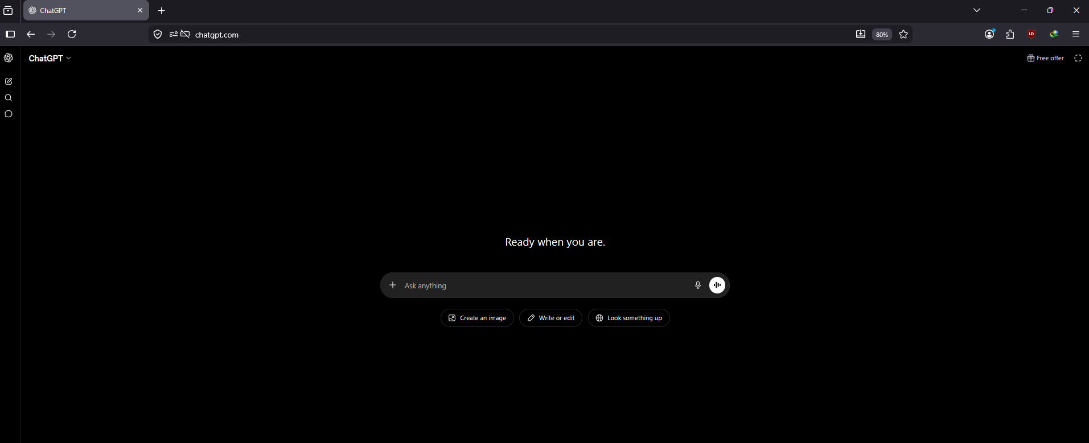The height and width of the screenshot is (443, 1089).
Task: Select the ChatGPT browser tab
Action: (x=86, y=10)
